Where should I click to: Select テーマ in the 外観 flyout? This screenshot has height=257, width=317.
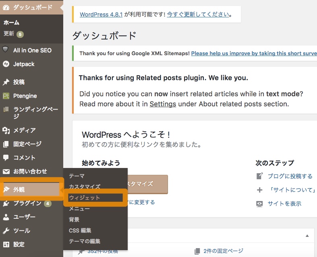pos(77,176)
